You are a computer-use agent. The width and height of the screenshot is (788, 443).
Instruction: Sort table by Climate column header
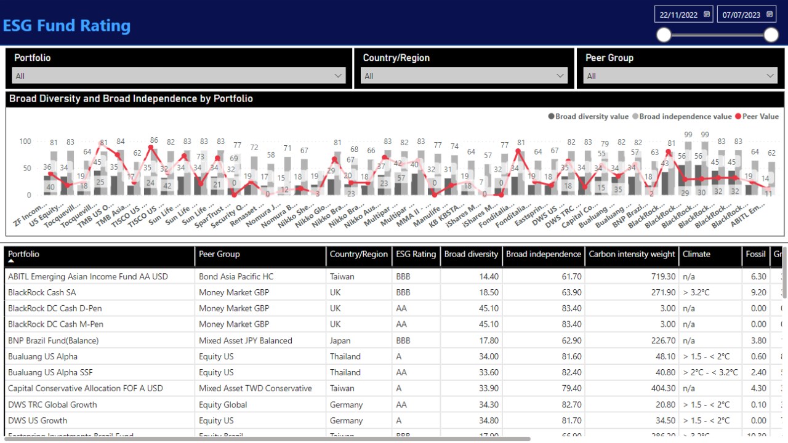click(710, 256)
